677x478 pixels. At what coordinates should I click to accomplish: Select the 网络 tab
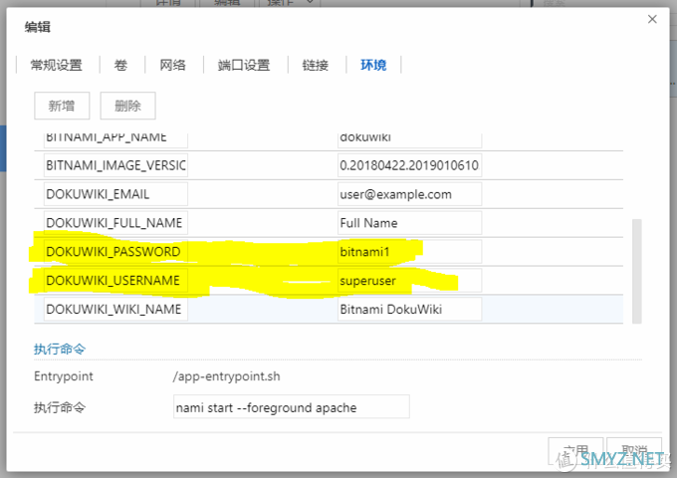172,65
